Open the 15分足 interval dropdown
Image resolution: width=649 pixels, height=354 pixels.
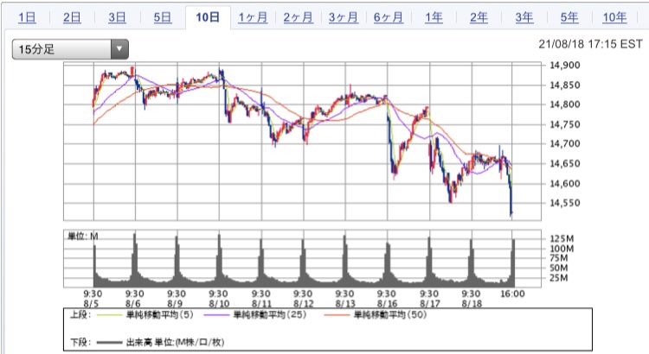[70, 49]
